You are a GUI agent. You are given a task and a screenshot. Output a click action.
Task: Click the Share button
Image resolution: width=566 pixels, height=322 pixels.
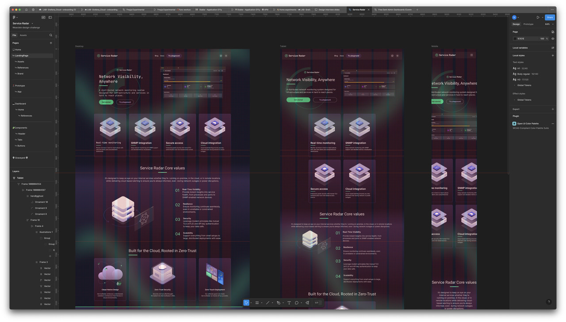pos(550,17)
